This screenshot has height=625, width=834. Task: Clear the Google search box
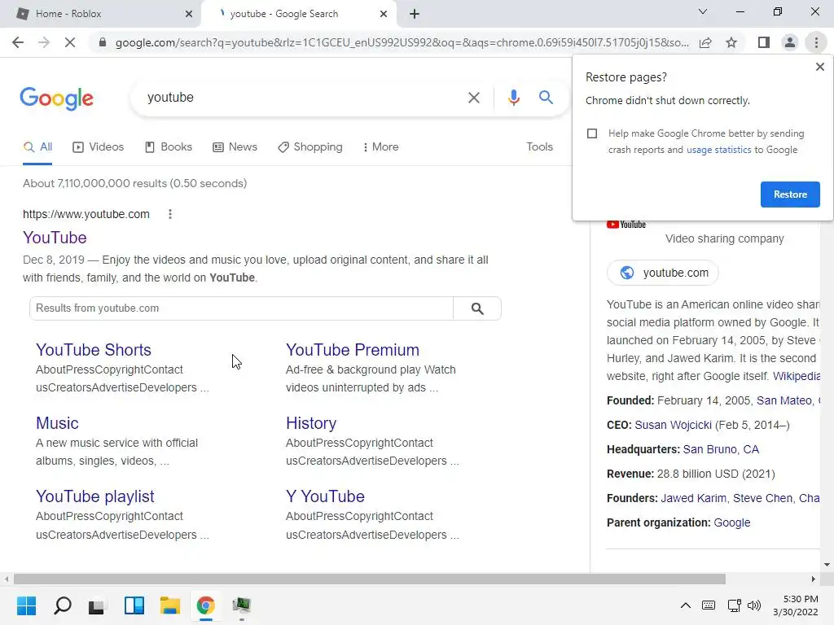point(473,98)
